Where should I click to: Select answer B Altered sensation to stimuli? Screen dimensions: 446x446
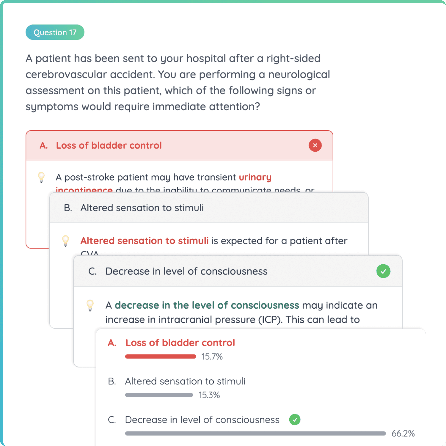click(x=142, y=208)
